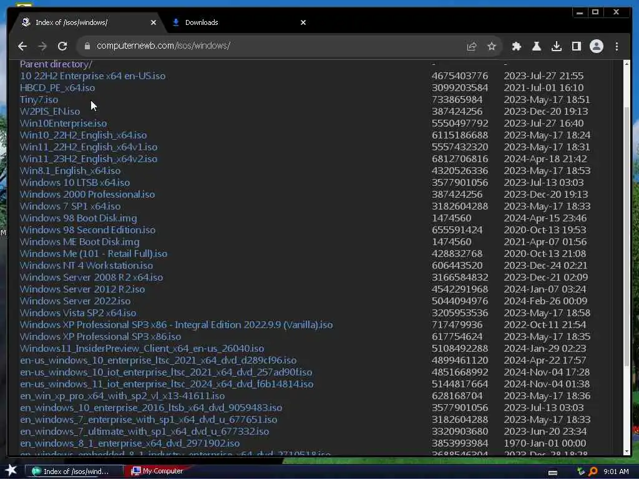Open the Start star button

11,470
